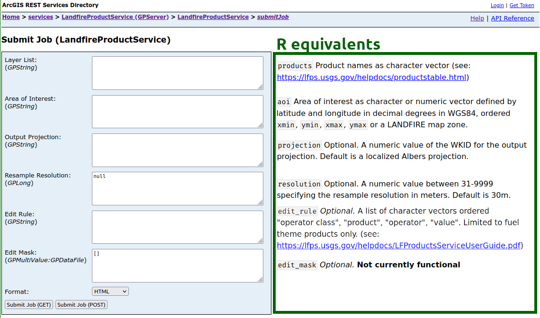Click the Home breadcrumb link

click(x=11, y=17)
